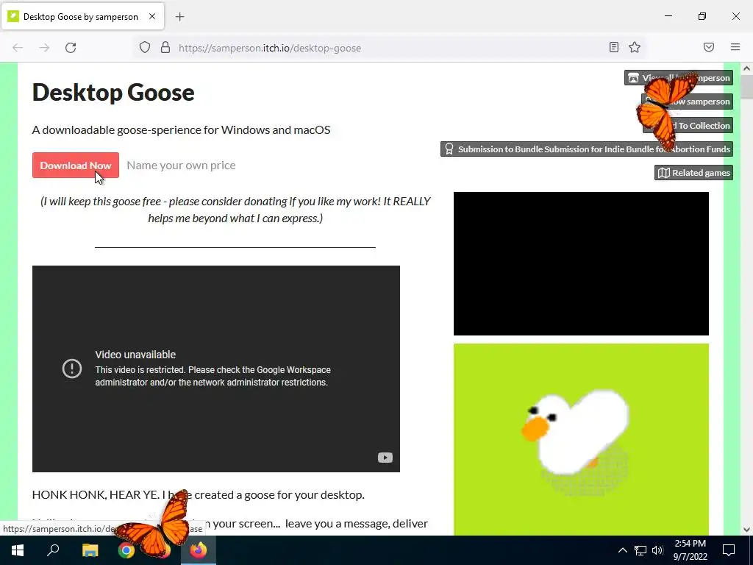Click Add To Collection button
The image size is (753, 565).
(688, 125)
